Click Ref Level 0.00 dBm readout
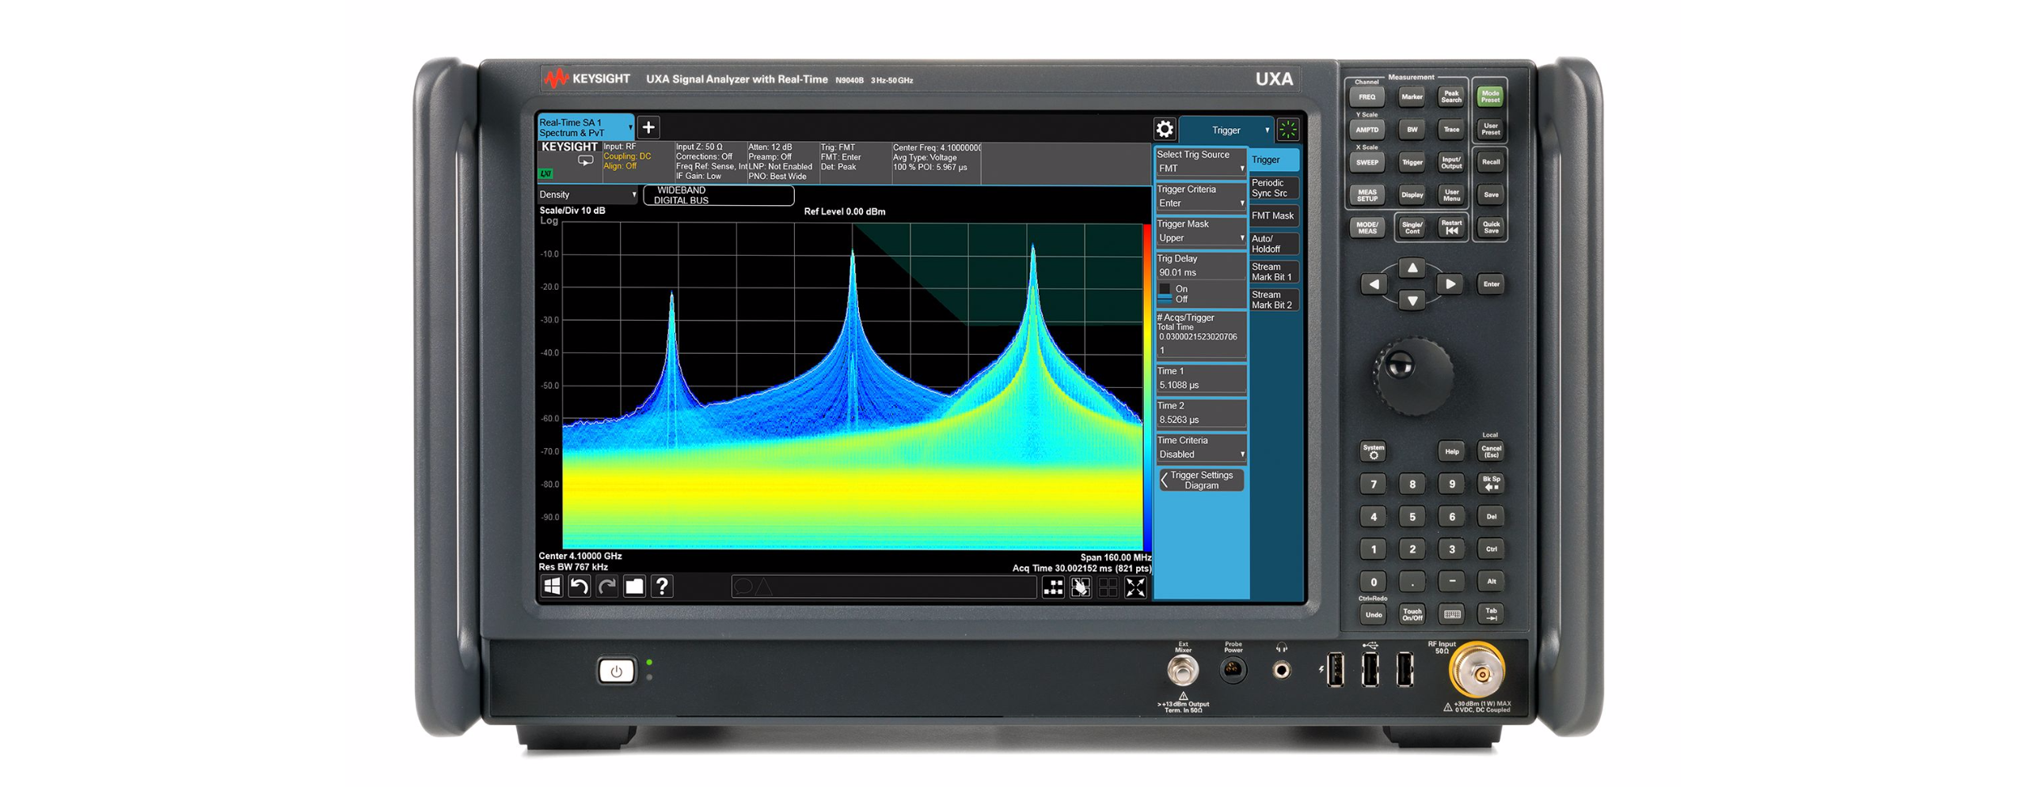This screenshot has width=2026, height=787. pyautogui.click(x=844, y=212)
